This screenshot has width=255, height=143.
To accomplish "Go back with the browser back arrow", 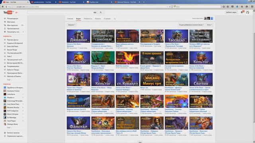I will tap(3, 7).
